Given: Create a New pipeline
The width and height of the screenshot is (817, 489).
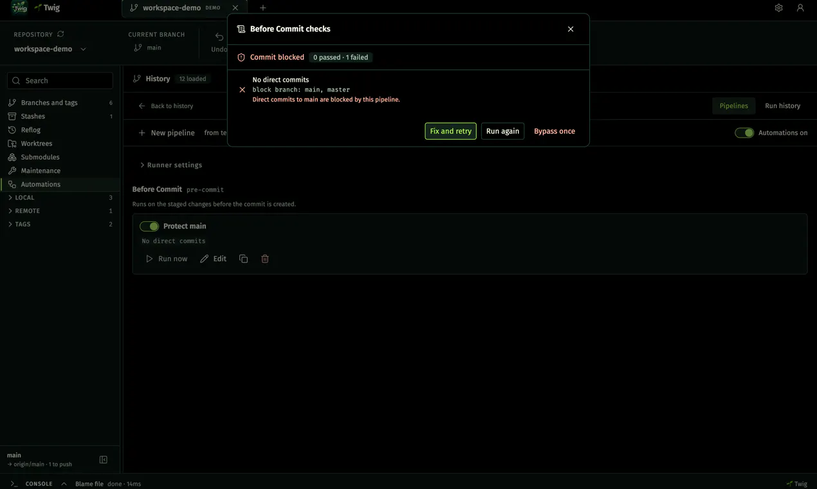Looking at the screenshot, I should [167, 133].
